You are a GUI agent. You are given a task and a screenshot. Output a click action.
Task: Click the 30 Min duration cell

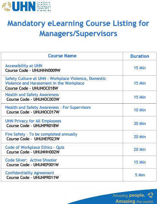(140, 124)
